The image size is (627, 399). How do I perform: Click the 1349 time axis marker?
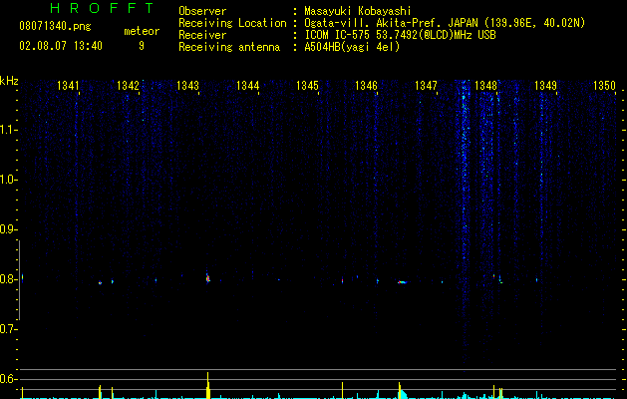click(545, 86)
